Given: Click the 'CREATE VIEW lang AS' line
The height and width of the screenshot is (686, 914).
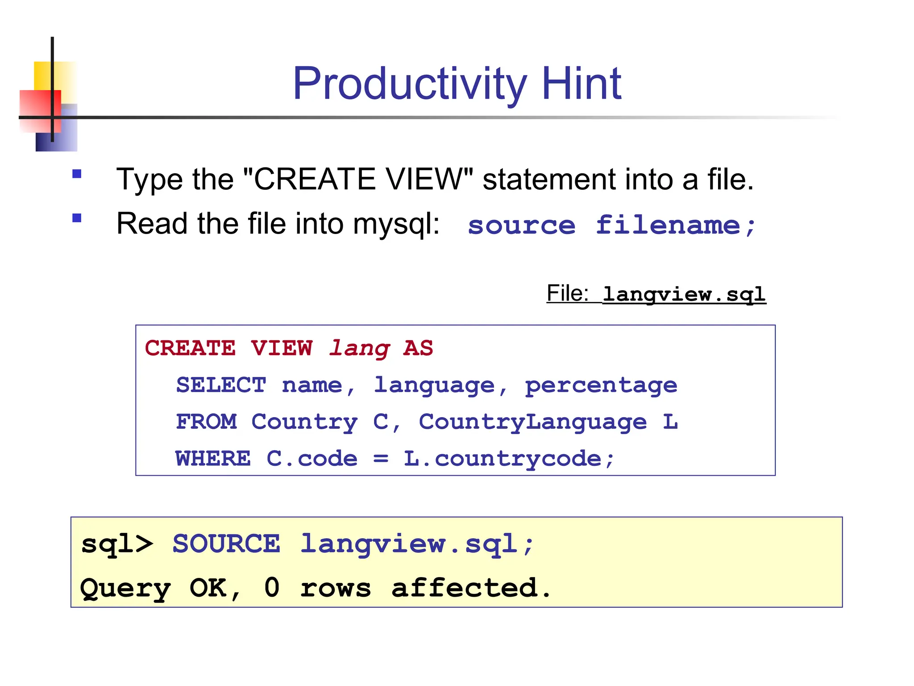Looking at the screenshot, I should tap(288, 348).
